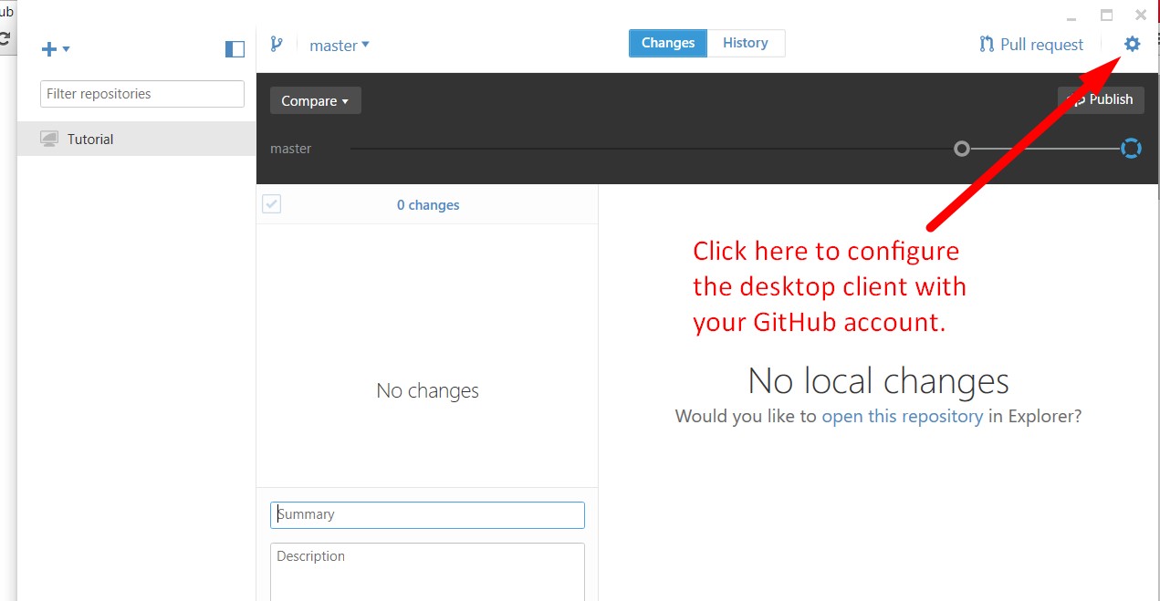Image resolution: width=1160 pixels, height=601 pixels.
Task: Close the GitHub window
Action: click(1141, 16)
